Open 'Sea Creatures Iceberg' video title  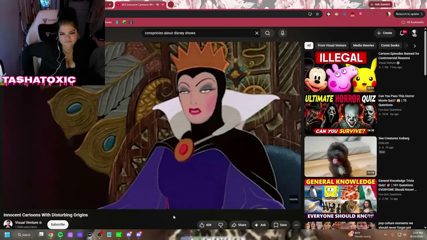click(x=394, y=138)
